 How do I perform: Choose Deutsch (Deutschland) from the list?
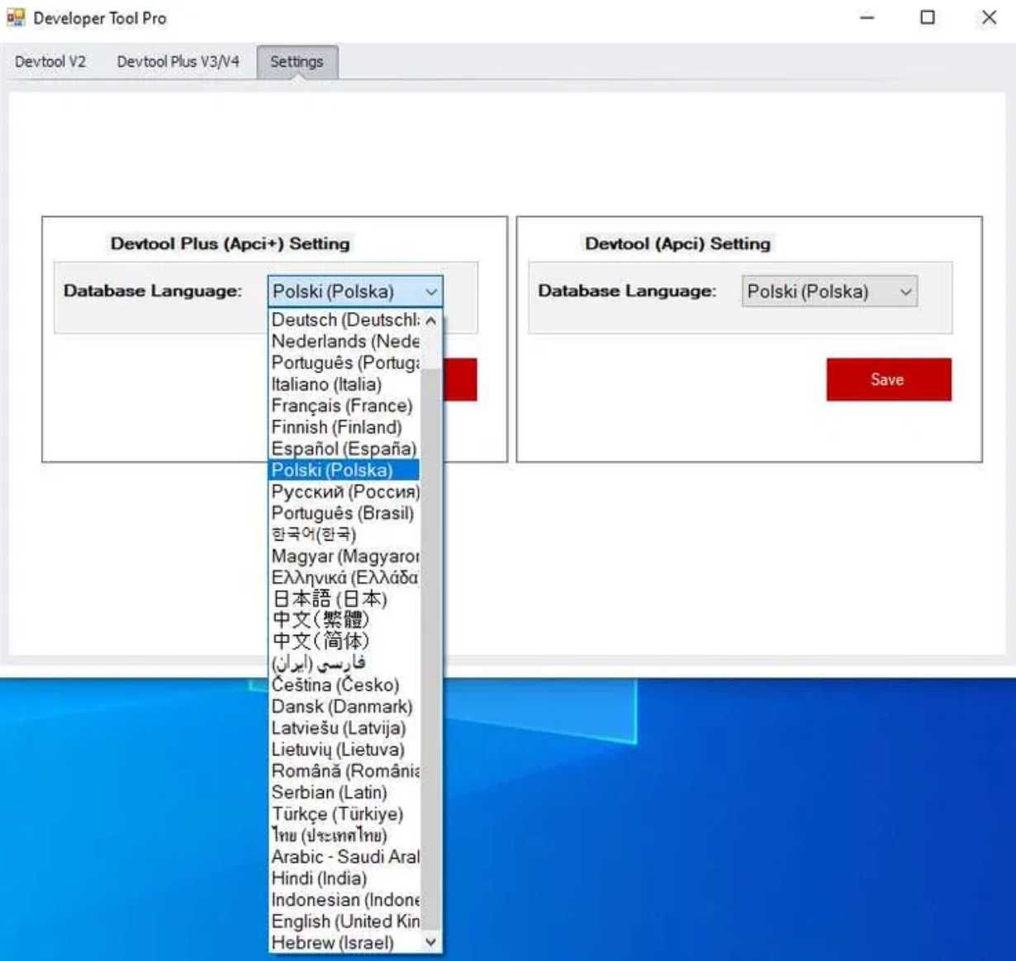coord(345,320)
